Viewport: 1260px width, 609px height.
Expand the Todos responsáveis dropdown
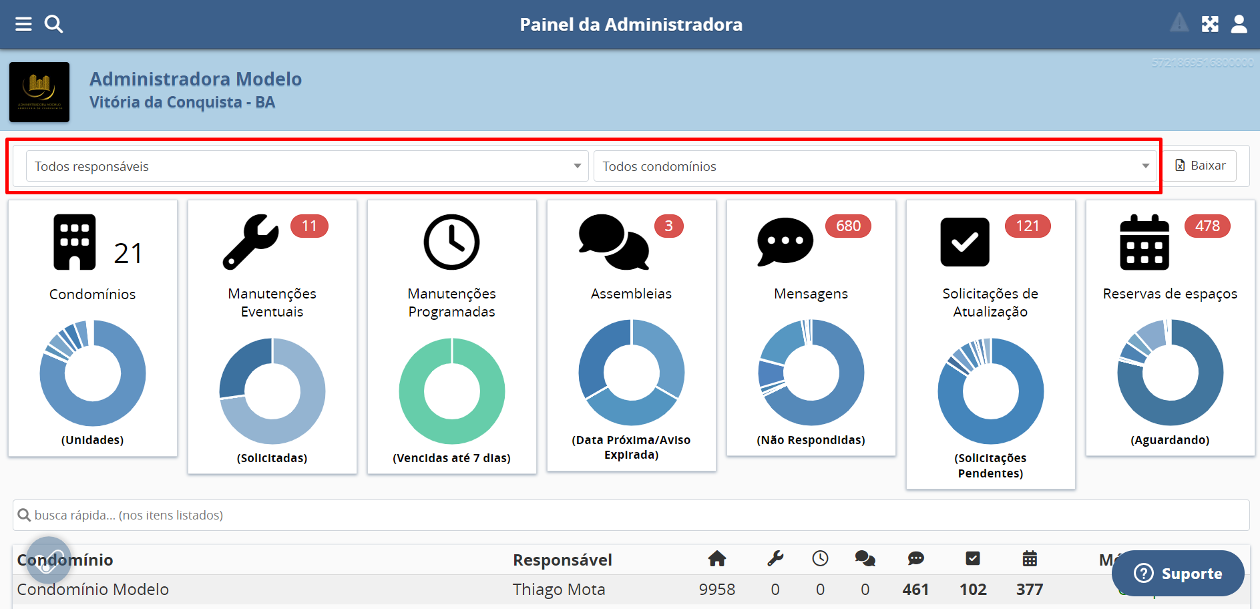point(307,166)
